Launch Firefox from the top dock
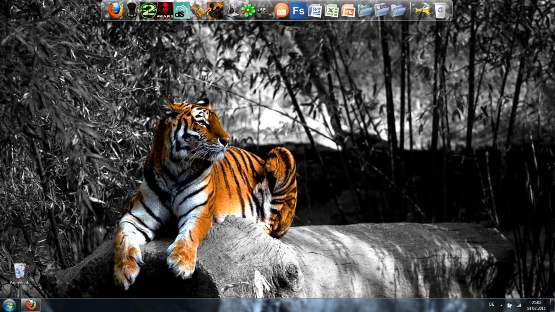 pos(115,10)
